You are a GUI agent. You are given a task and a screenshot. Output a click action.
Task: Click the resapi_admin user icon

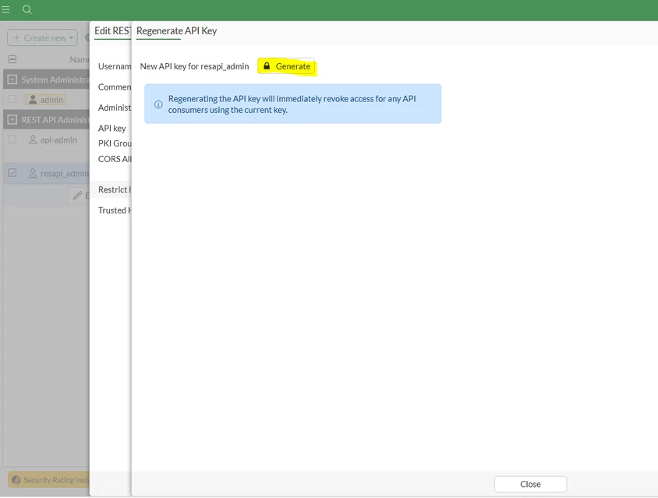33,173
